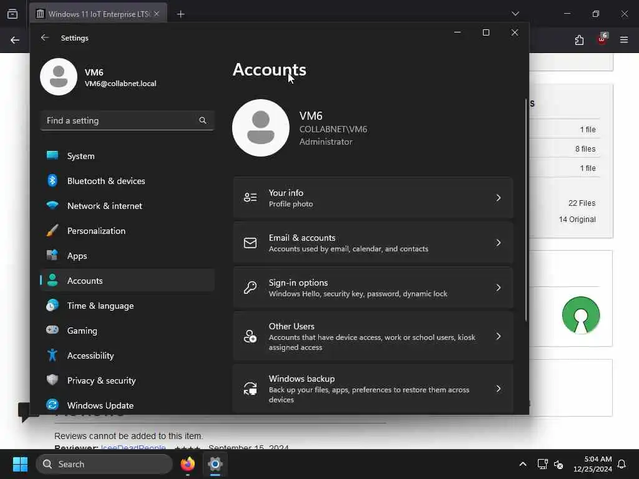
Task: Open Time & language clock icon
Action: point(52,305)
